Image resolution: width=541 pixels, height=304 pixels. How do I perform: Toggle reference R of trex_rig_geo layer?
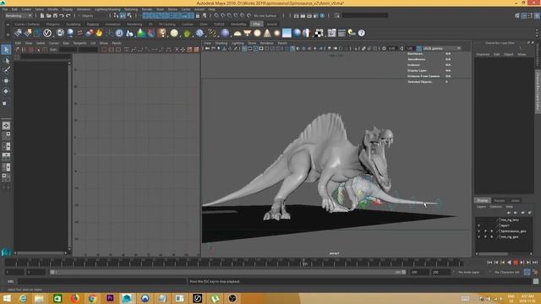click(x=492, y=236)
